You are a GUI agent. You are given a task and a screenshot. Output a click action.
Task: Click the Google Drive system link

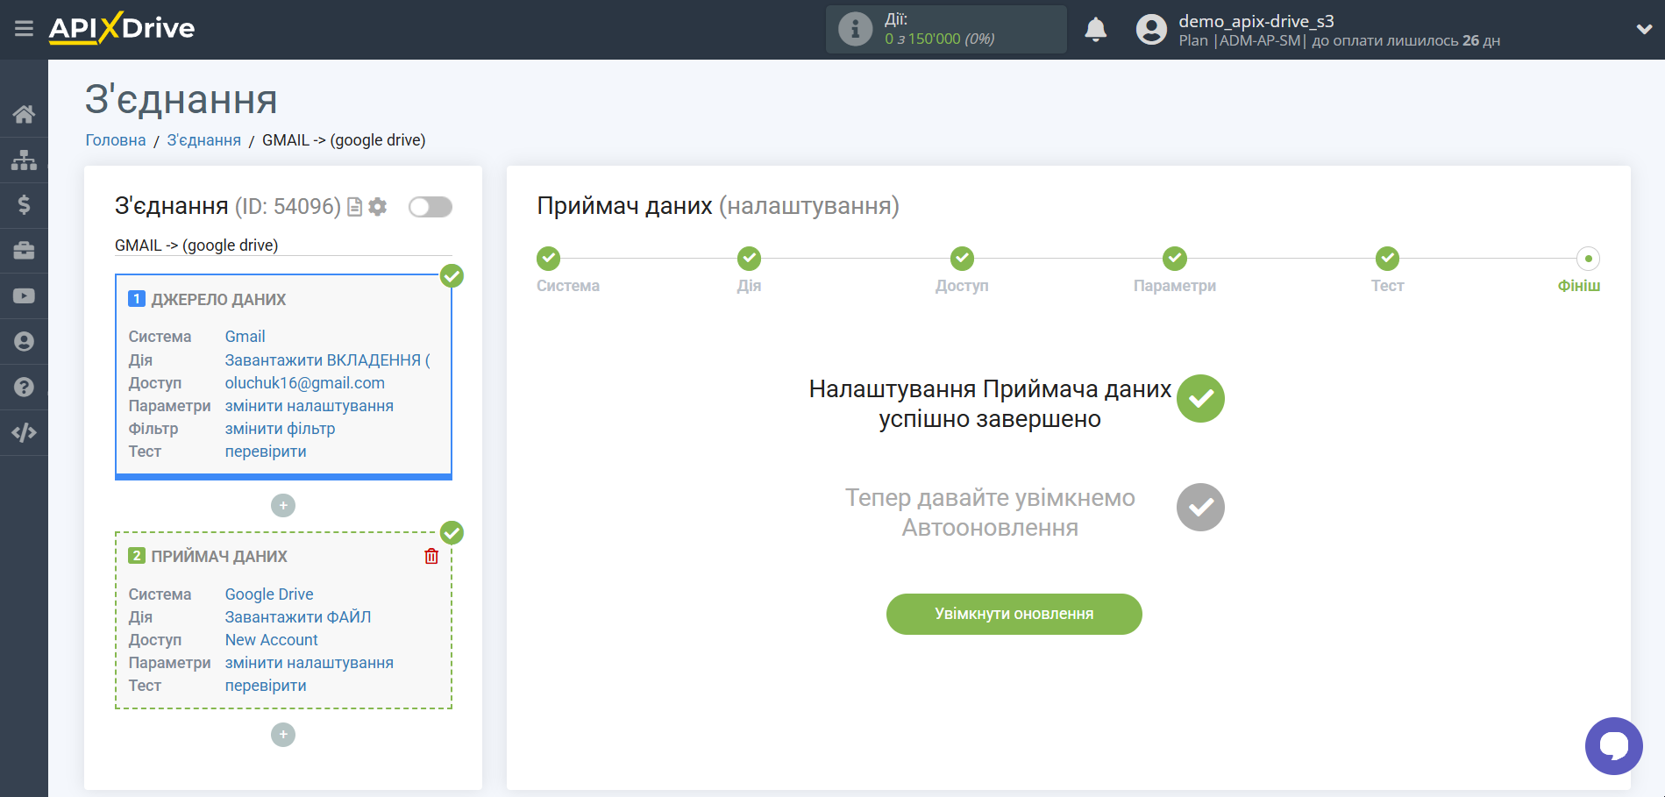(x=269, y=594)
